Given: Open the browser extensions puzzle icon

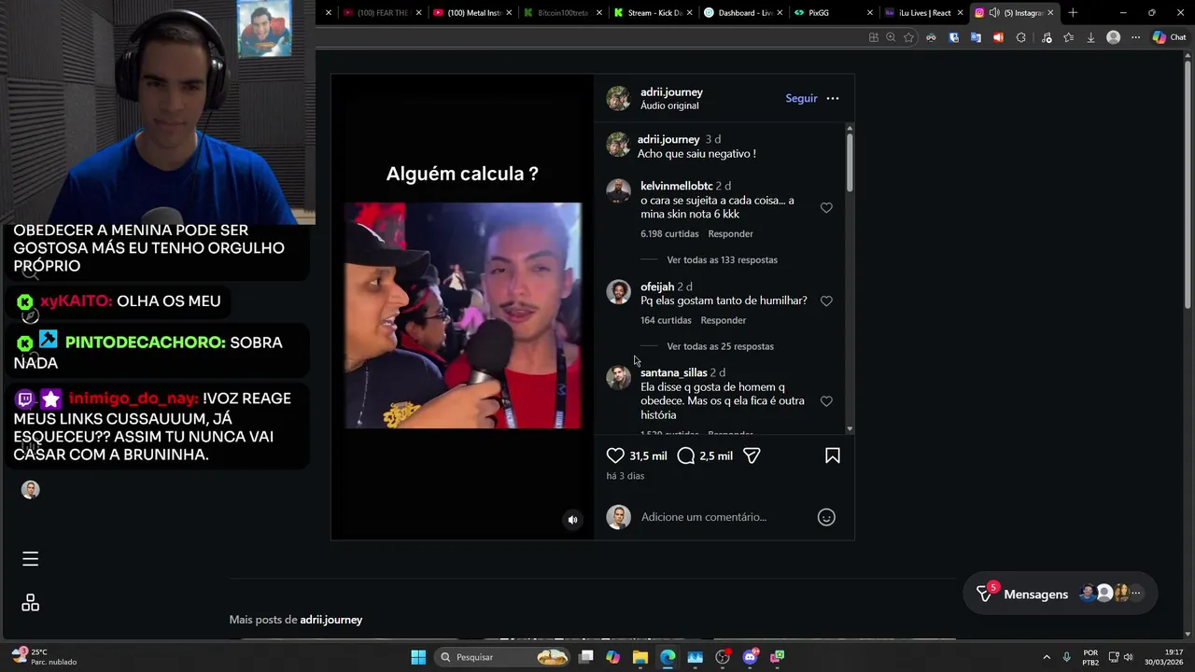Looking at the screenshot, I should point(1020,37).
